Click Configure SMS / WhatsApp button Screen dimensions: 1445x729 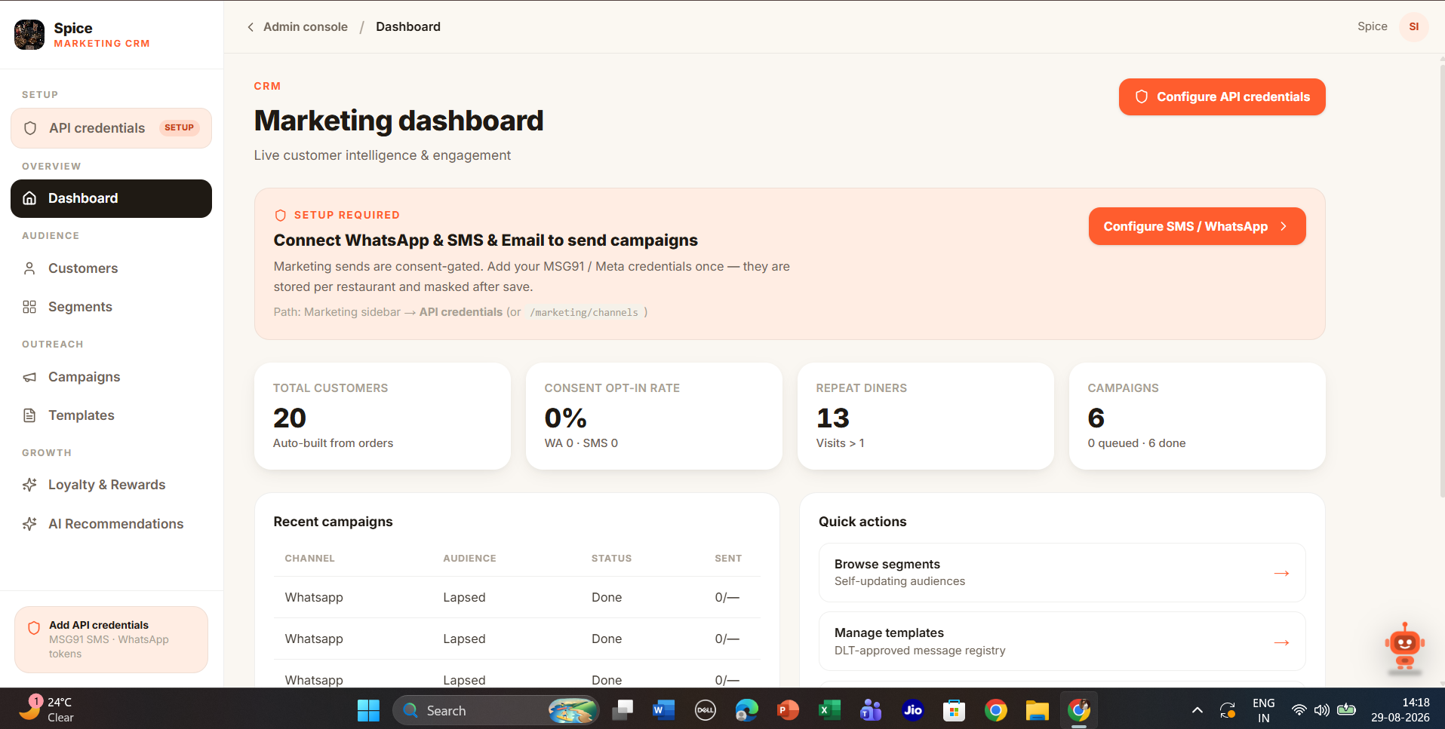1197,226
